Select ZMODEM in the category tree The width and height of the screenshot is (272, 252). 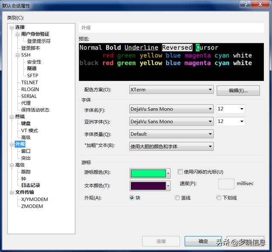pyautogui.click(x=32, y=206)
